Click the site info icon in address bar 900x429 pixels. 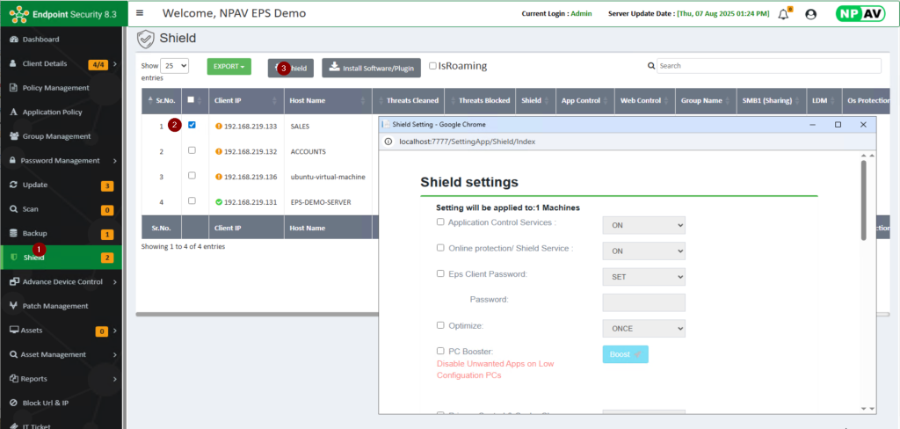click(x=388, y=142)
